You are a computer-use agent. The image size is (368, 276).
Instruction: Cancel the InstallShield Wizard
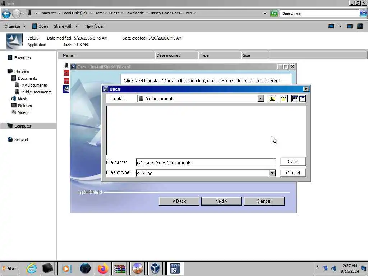pos(264,201)
